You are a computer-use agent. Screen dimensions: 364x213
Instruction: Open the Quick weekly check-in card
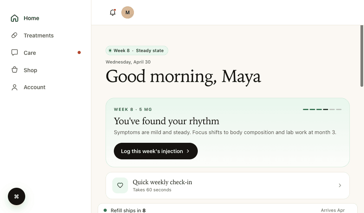[x=228, y=185]
